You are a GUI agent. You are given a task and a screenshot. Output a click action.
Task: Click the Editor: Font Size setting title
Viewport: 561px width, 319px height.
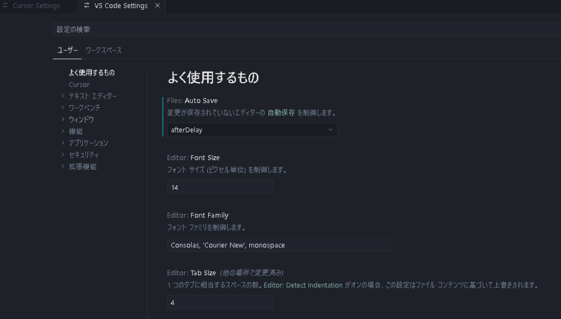click(193, 158)
